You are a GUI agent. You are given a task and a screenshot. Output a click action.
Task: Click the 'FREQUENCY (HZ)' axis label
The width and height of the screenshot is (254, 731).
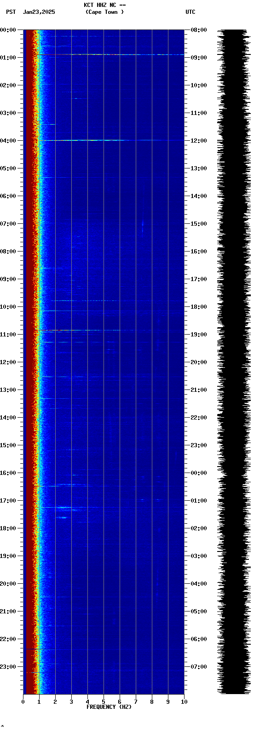pyautogui.click(x=109, y=707)
